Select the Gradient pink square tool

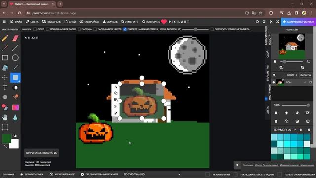click(15, 107)
